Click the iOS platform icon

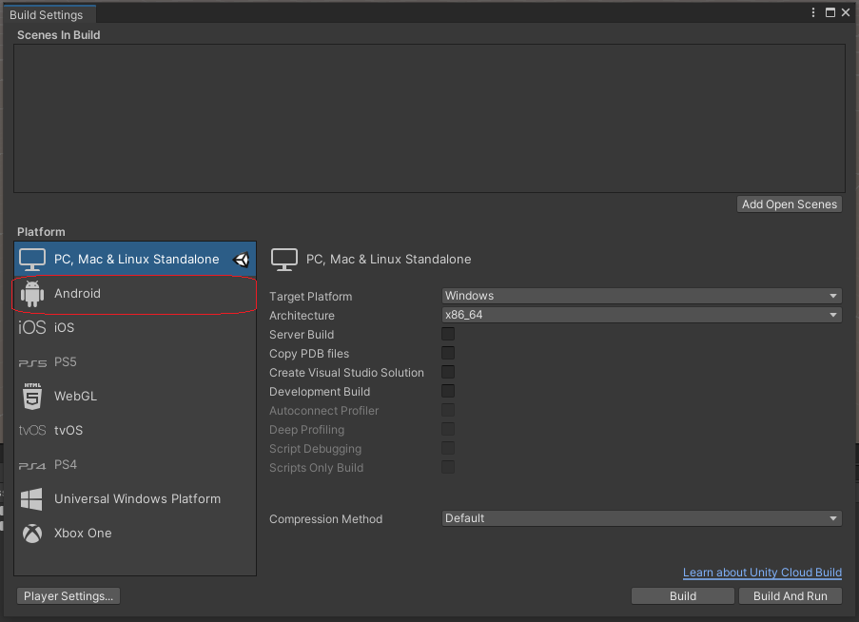[x=32, y=327]
